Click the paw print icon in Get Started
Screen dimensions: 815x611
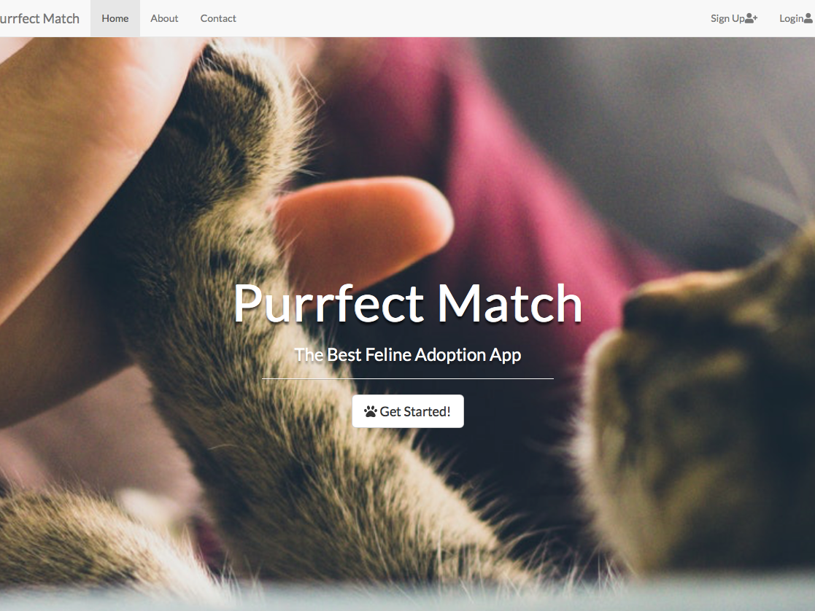[371, 412]
